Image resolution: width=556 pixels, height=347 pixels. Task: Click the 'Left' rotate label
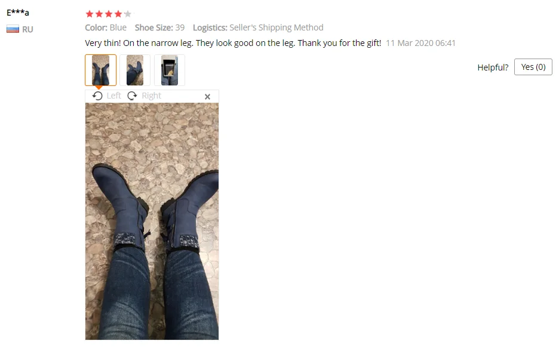(x=114, y=96)
